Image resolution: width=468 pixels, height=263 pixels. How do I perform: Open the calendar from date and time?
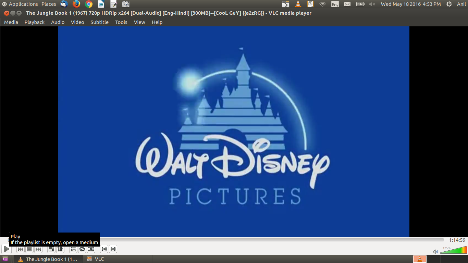point(411,4)
